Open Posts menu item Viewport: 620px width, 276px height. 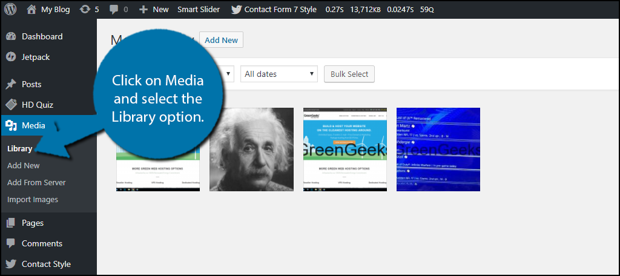[31, 84]
